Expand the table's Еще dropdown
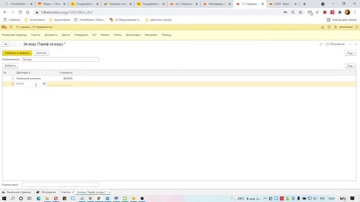This screenshot has height=202, width=360. point(350,66)
